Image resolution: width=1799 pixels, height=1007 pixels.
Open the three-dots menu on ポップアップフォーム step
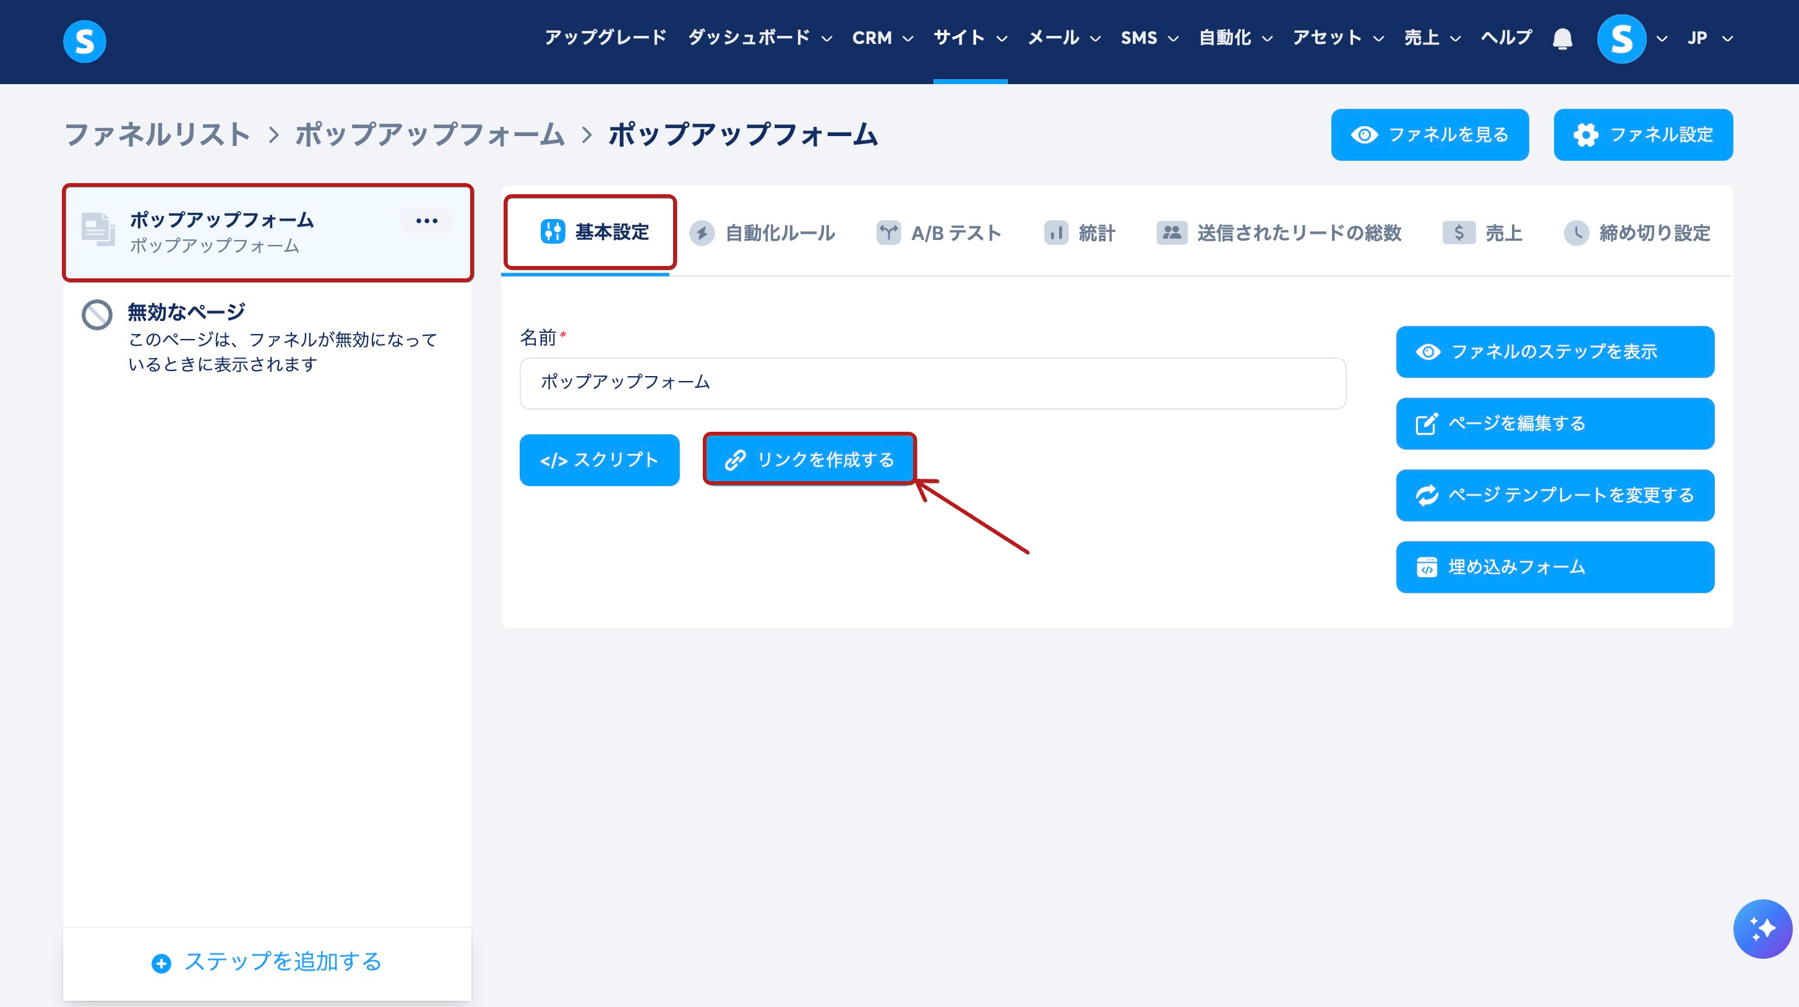[426, 221]
